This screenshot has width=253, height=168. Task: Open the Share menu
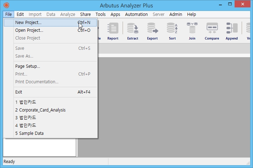click(85, 14)
